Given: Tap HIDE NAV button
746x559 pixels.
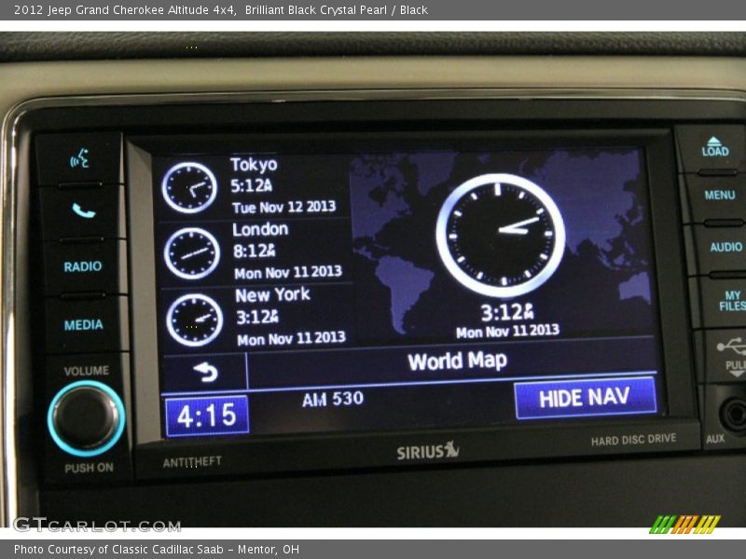Looking at the screenshot, I should click(x=585, y=398).
